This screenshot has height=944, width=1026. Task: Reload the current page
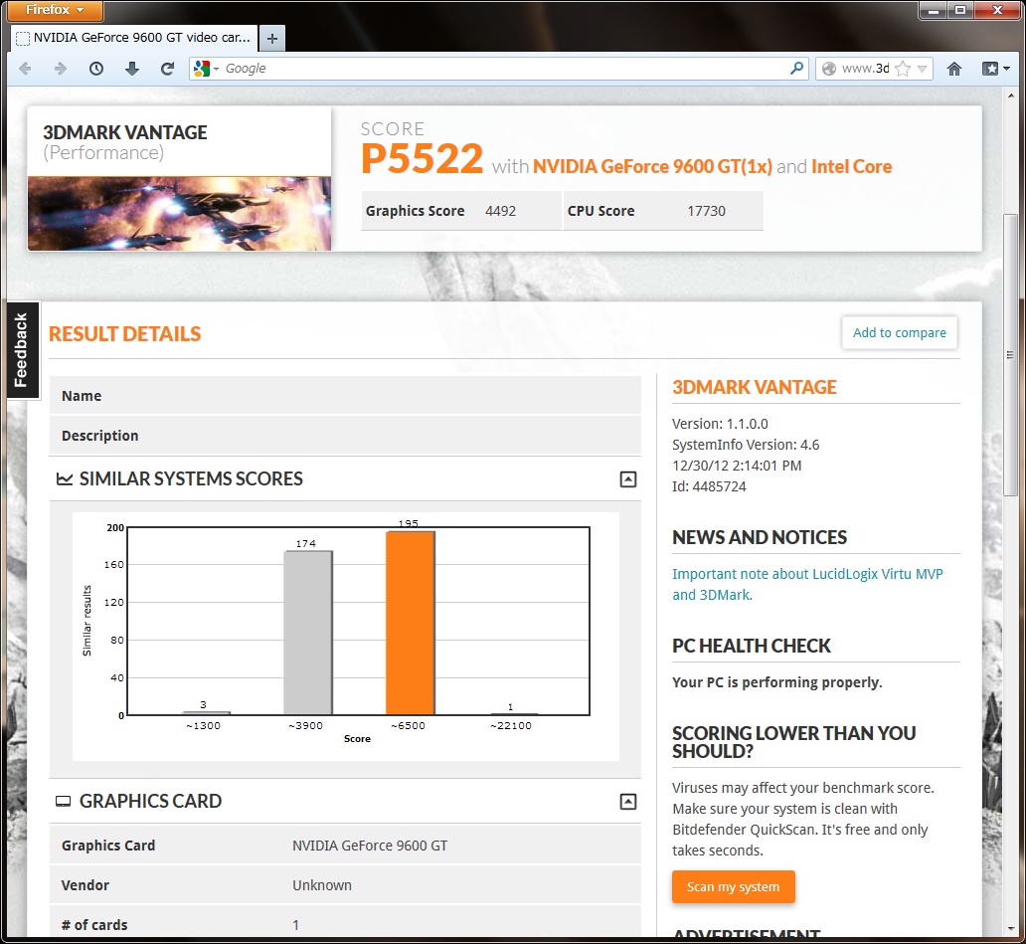click(167, 69)
